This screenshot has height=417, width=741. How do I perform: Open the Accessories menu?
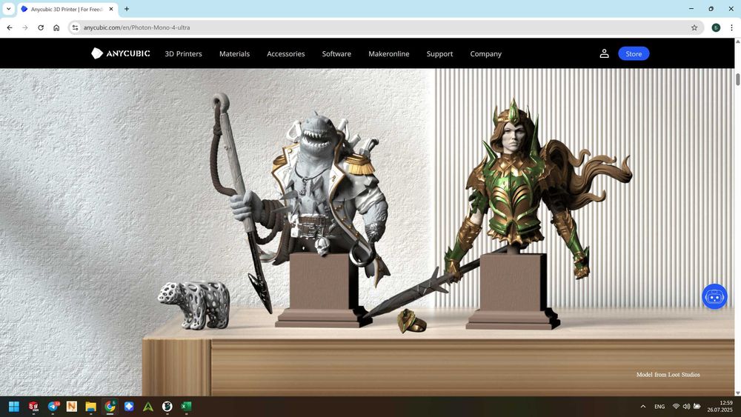click(286, 54)
